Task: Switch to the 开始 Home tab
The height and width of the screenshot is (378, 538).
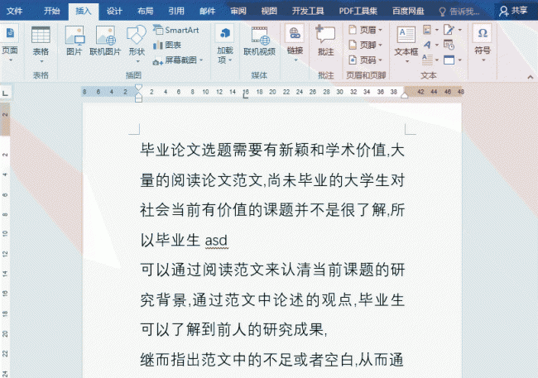Action: click(52, 11)
